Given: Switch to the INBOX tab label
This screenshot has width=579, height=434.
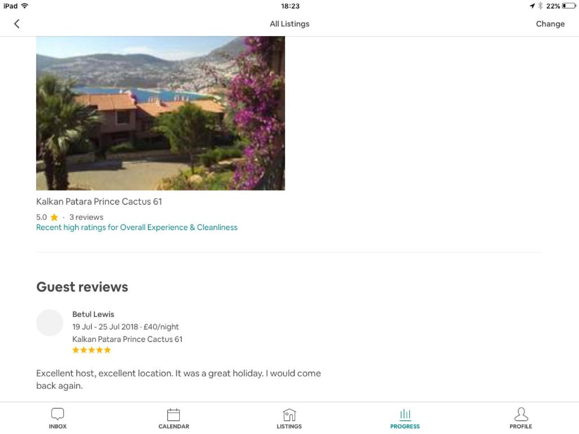Looking at the screenshot, I should (58, 426).
